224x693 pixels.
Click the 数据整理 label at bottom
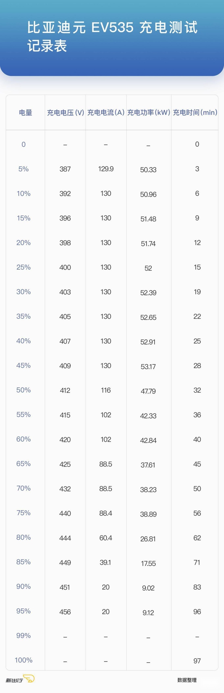[x=187, y=680]
